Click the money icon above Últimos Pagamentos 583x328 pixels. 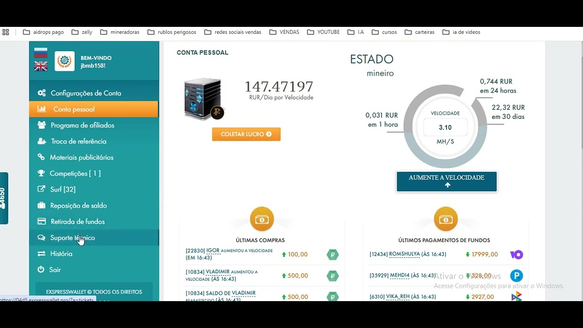(x=445, y=219)
